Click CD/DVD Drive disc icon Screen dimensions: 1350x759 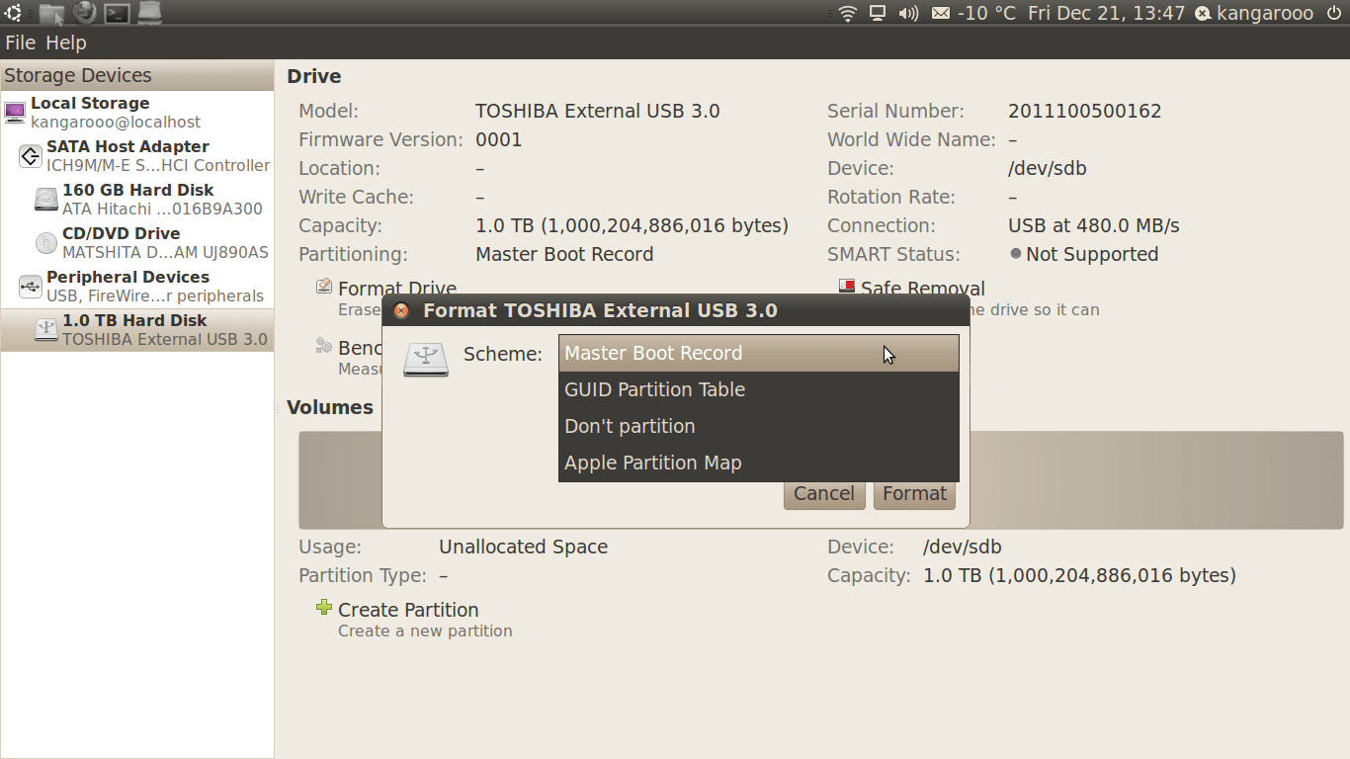pyautogui.click(x=46, y=242)
